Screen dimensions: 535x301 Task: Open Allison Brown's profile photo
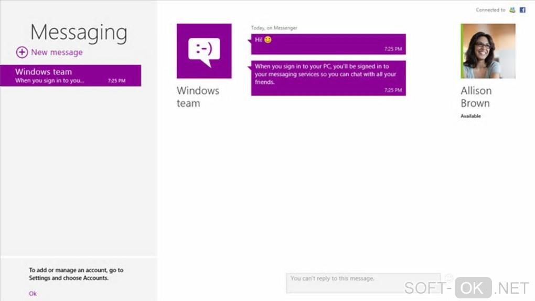click(488, 51)
